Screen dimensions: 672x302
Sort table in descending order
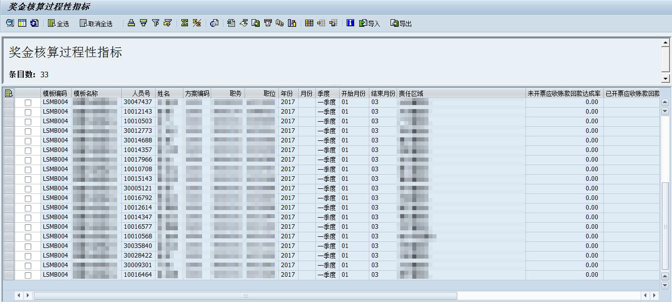coord(143,23)
